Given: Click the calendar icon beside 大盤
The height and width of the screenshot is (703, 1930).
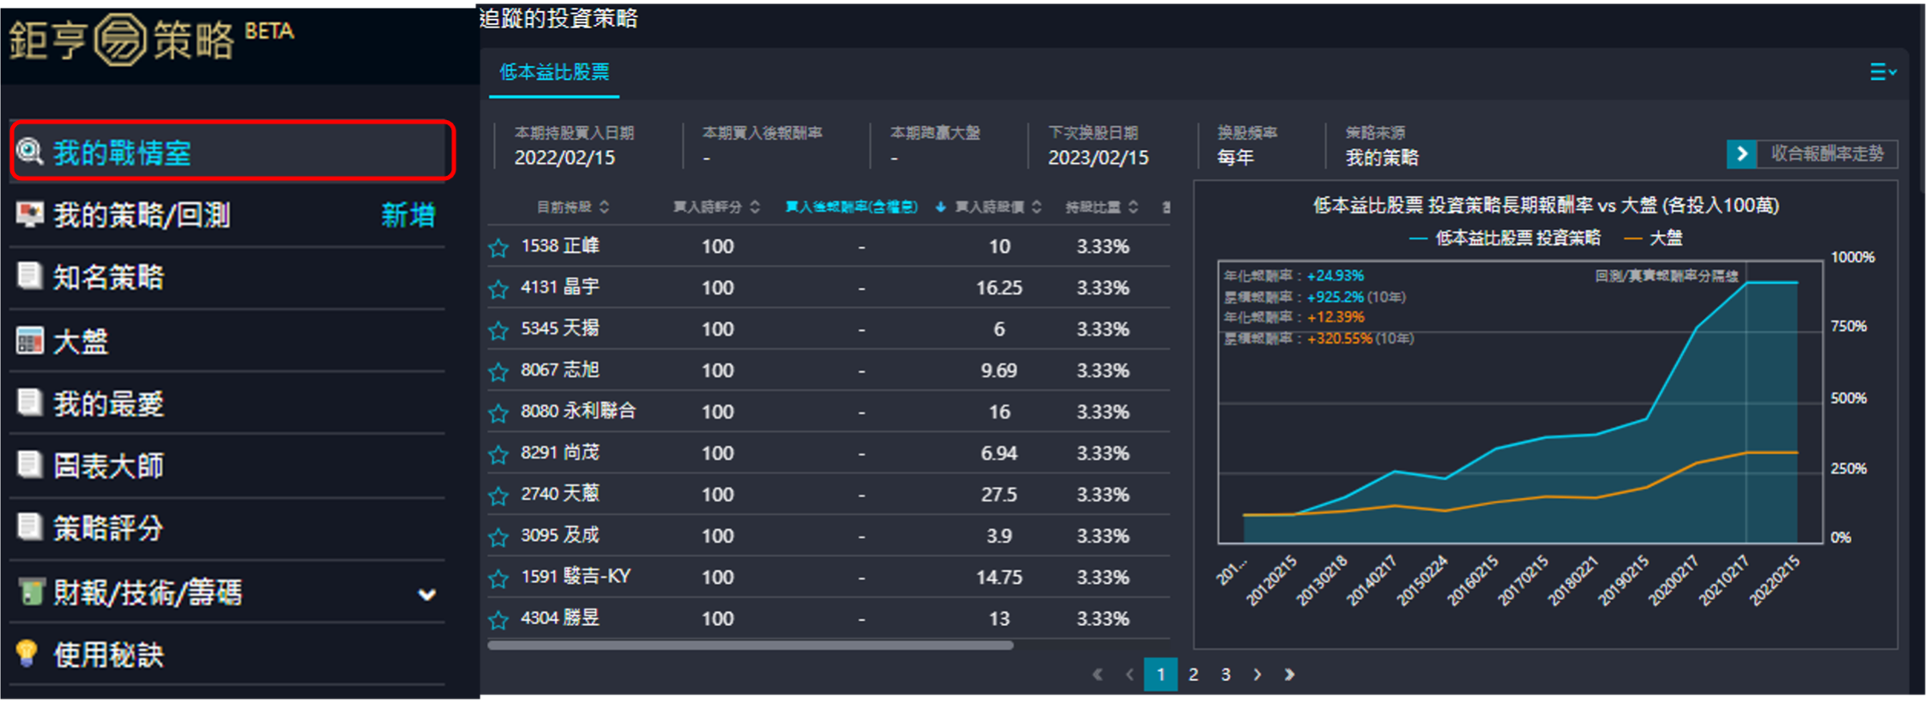Looking at the screenshot, I should 30,340.
